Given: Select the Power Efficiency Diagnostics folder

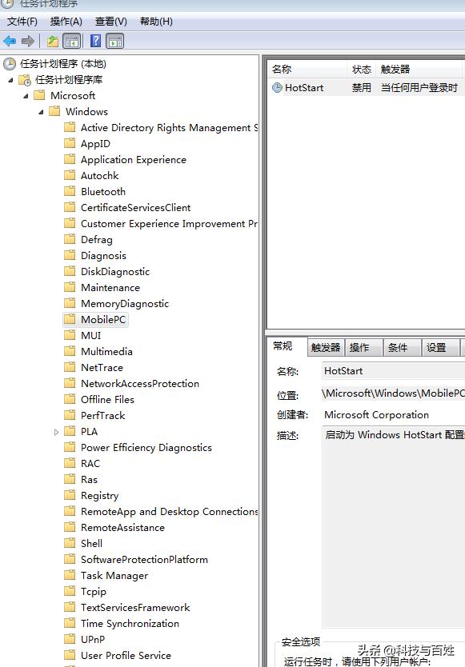Looking at the screenshot, I should tap(146, 448).
